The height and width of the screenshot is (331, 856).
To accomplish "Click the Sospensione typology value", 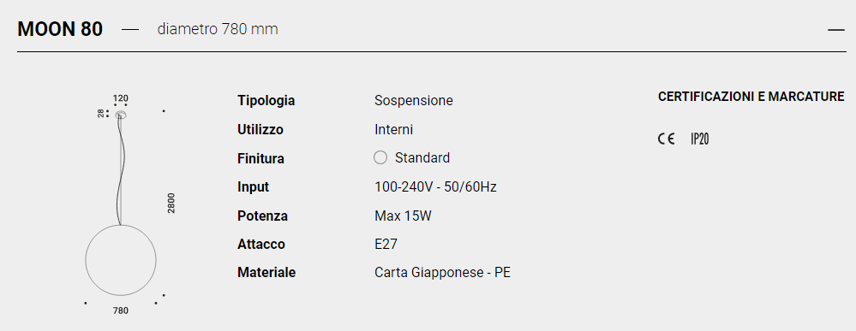I will click(414, 101).
